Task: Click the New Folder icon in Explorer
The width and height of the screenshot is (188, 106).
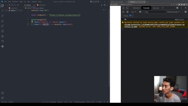Action: (x=12, y=5)
